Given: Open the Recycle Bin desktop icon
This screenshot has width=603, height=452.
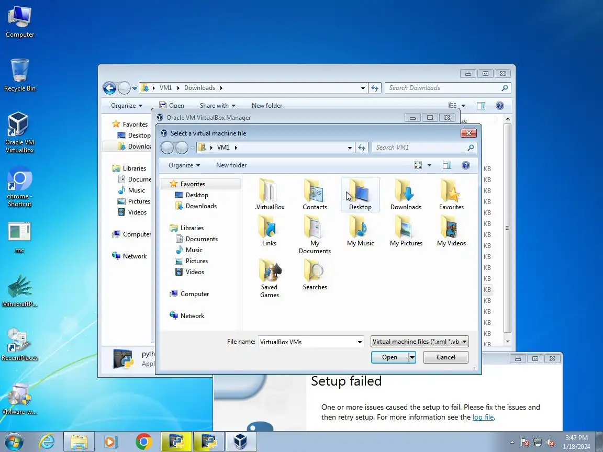Looking at the screenshot, I should tap(19, 75).
